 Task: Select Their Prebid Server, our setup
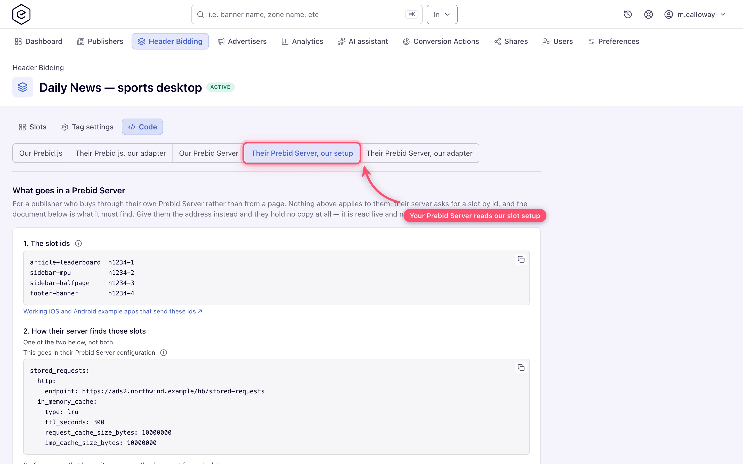[302, 153]
